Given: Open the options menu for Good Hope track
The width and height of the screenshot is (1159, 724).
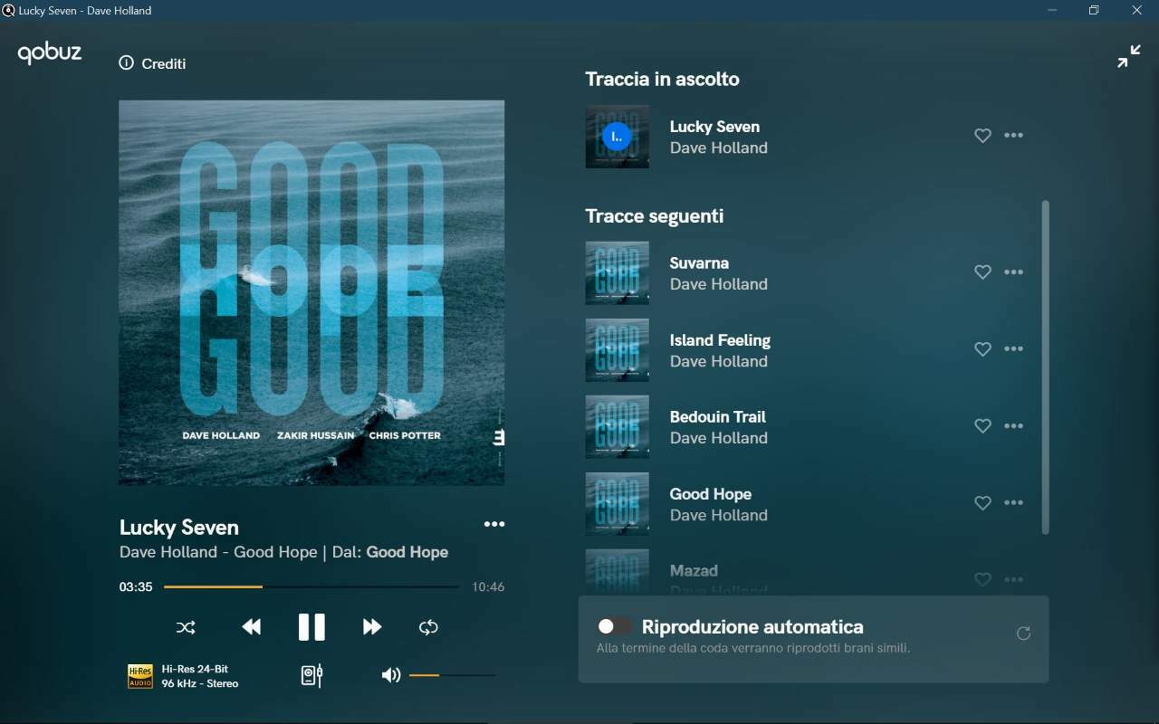Looking at the screenshot, I should pos(1013,503).
